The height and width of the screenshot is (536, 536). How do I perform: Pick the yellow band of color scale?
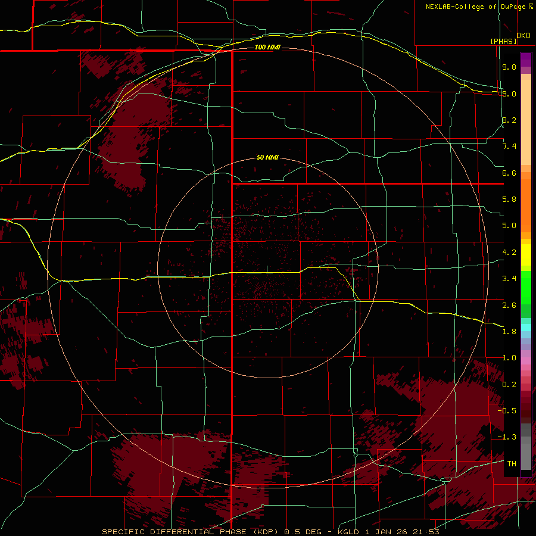click(x=526, y=255)
